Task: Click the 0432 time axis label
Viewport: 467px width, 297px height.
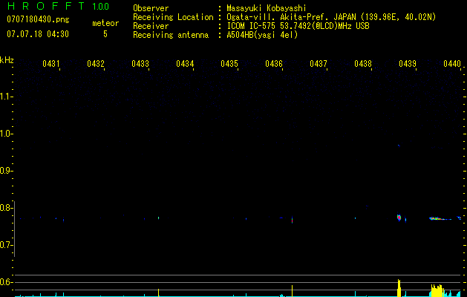Action: coord(96,63)
